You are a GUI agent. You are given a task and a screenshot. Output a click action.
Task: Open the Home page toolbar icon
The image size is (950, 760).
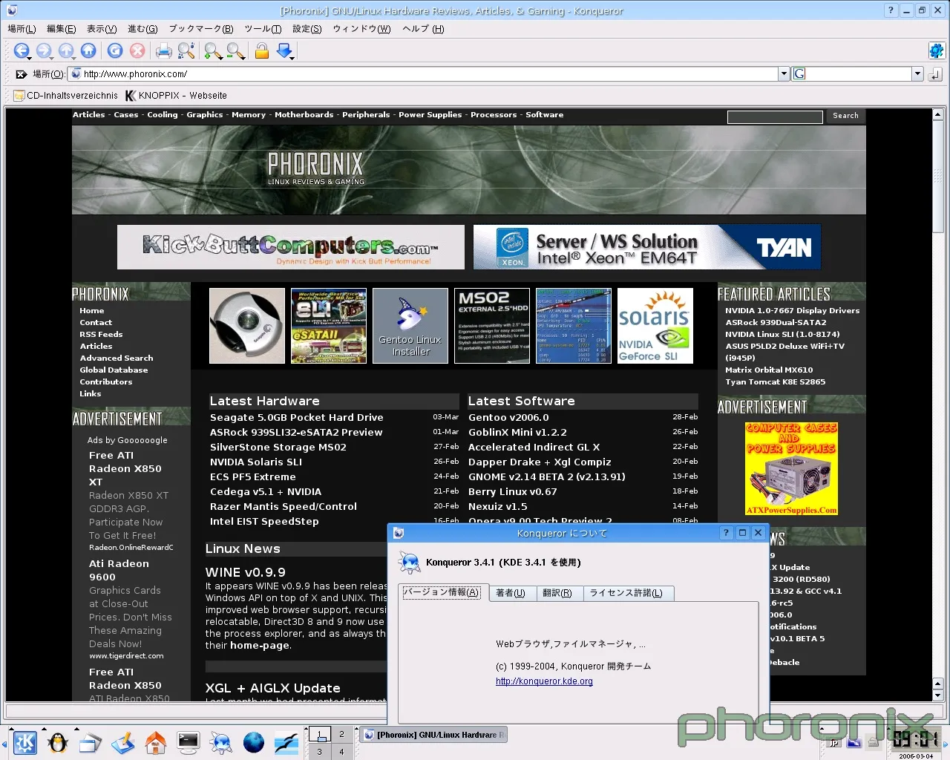(88, 50)
